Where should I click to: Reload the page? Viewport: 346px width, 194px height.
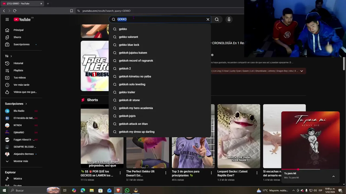pos(15,11)
